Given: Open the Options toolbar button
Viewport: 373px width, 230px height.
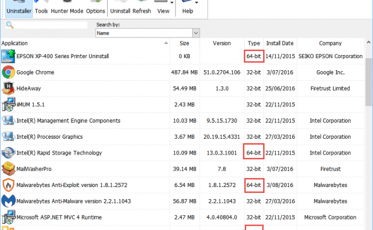Looking at the screenshot, I should pyautogui.click(x=96, y=8).
